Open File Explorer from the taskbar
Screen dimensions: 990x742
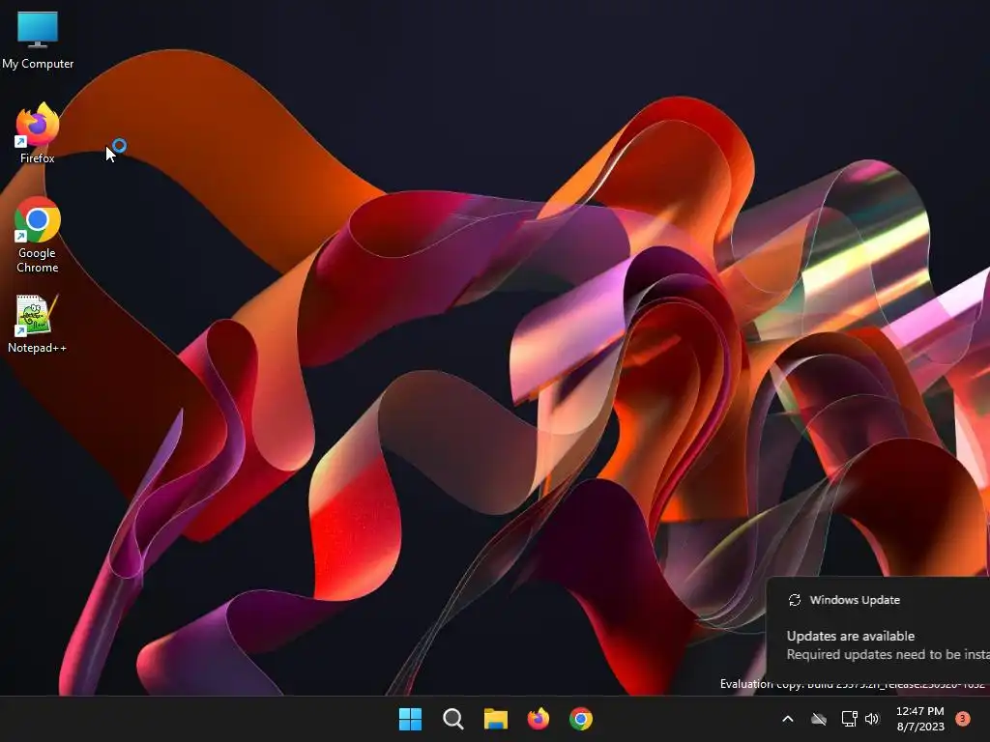496,719
